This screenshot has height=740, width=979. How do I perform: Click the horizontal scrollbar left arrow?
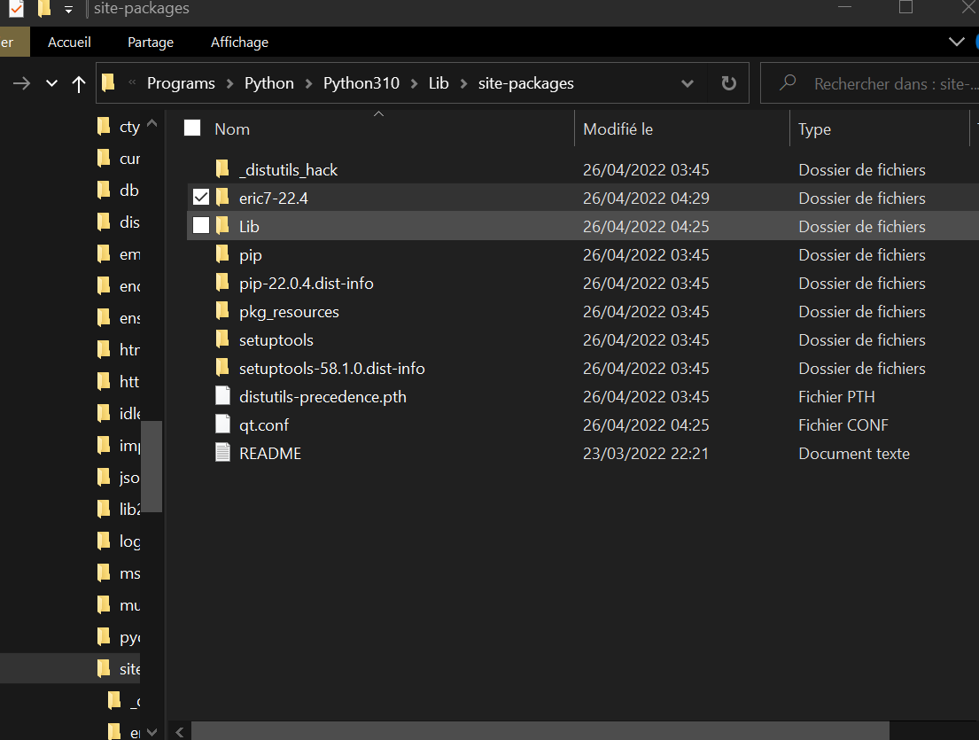click(180, 732)
